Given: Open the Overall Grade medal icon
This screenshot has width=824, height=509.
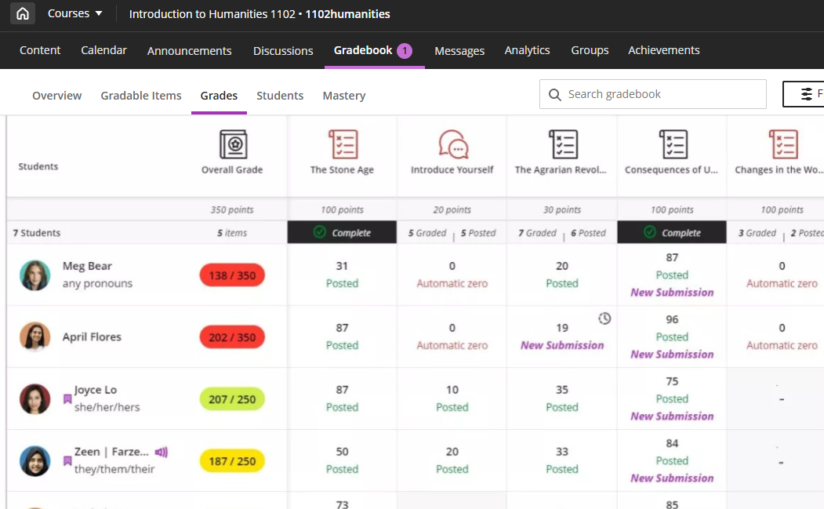Looking at the screenshot, I should click(231, 144).
